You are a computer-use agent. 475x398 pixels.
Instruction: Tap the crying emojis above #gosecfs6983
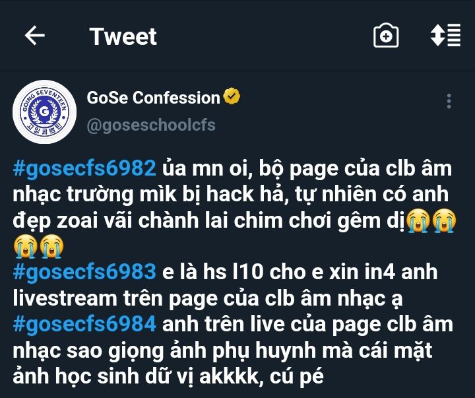tap(39, 246)
